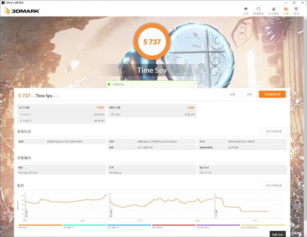Viewport: 307px width, 237px height.
Task: Show details via 显示详细信息 in 监控 section
Action: coord(274,185)
